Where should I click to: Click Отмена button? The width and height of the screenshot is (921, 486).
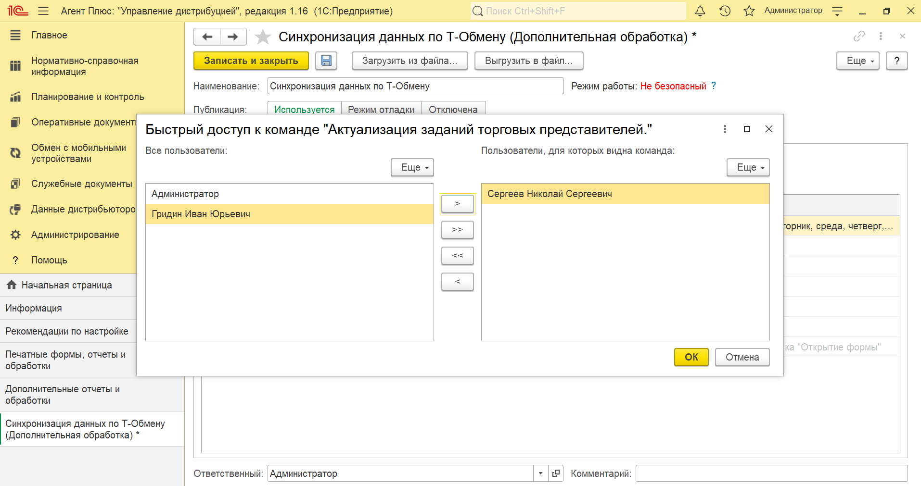742,357
